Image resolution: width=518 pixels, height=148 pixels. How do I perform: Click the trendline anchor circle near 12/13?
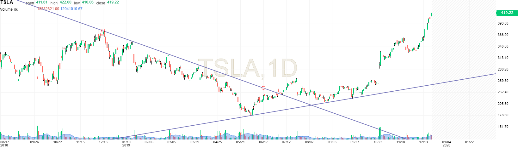coord(103,31)
